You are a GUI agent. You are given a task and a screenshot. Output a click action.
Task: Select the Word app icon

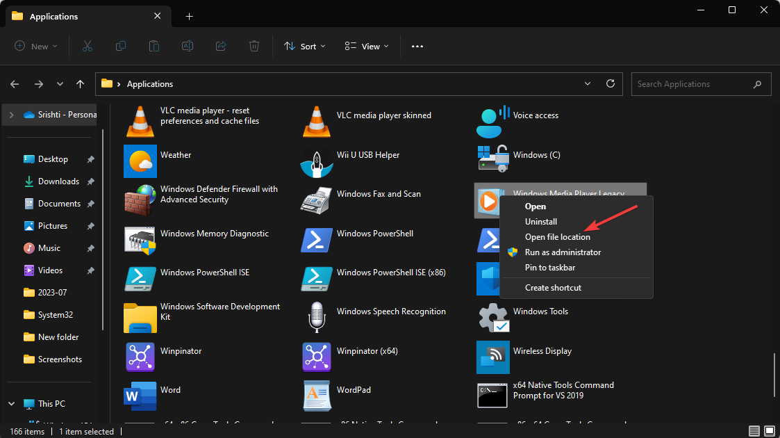tap(140, 396)
